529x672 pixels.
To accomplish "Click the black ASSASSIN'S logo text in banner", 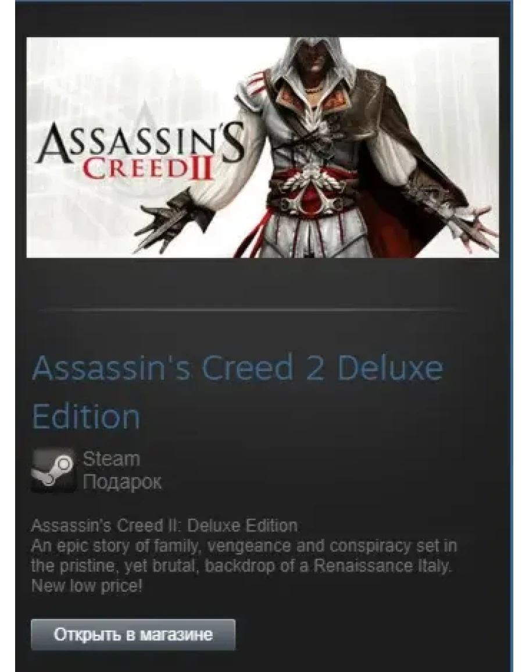I will (x=141, y=145).
